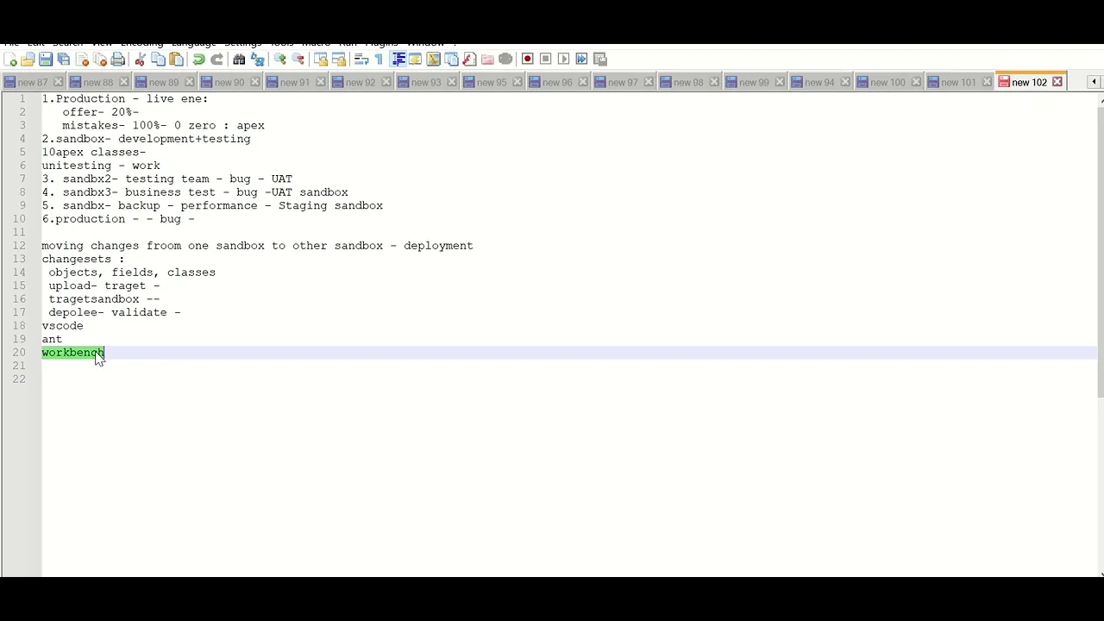Viewport: 1104px width, 621px height.
Task: Open a file using Open folder icon
Action: [x=28, y=59]
